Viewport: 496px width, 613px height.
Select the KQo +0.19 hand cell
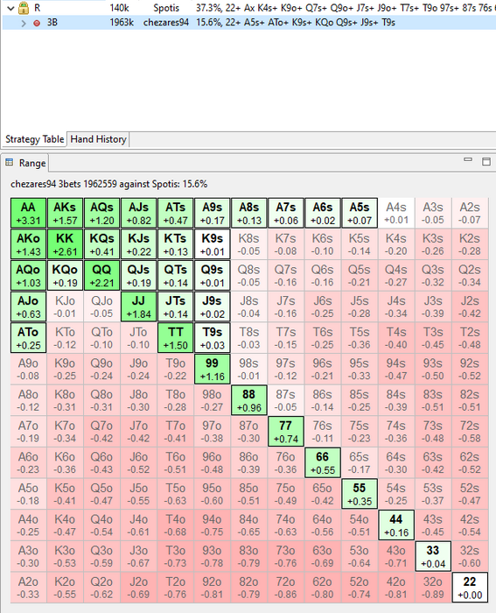tap(65, 276)
